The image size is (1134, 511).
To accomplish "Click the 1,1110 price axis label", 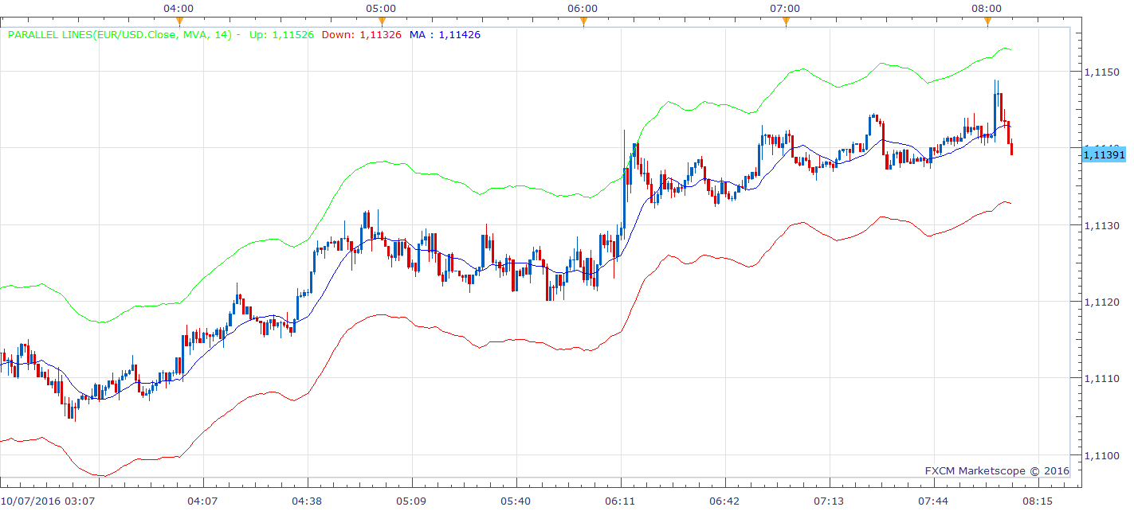I will pos(1102,379).
